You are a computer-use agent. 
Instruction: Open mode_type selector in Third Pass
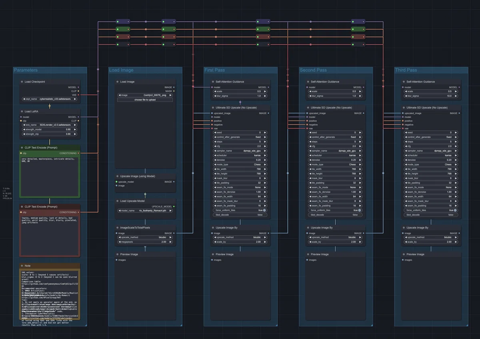(x=430, y=164)
